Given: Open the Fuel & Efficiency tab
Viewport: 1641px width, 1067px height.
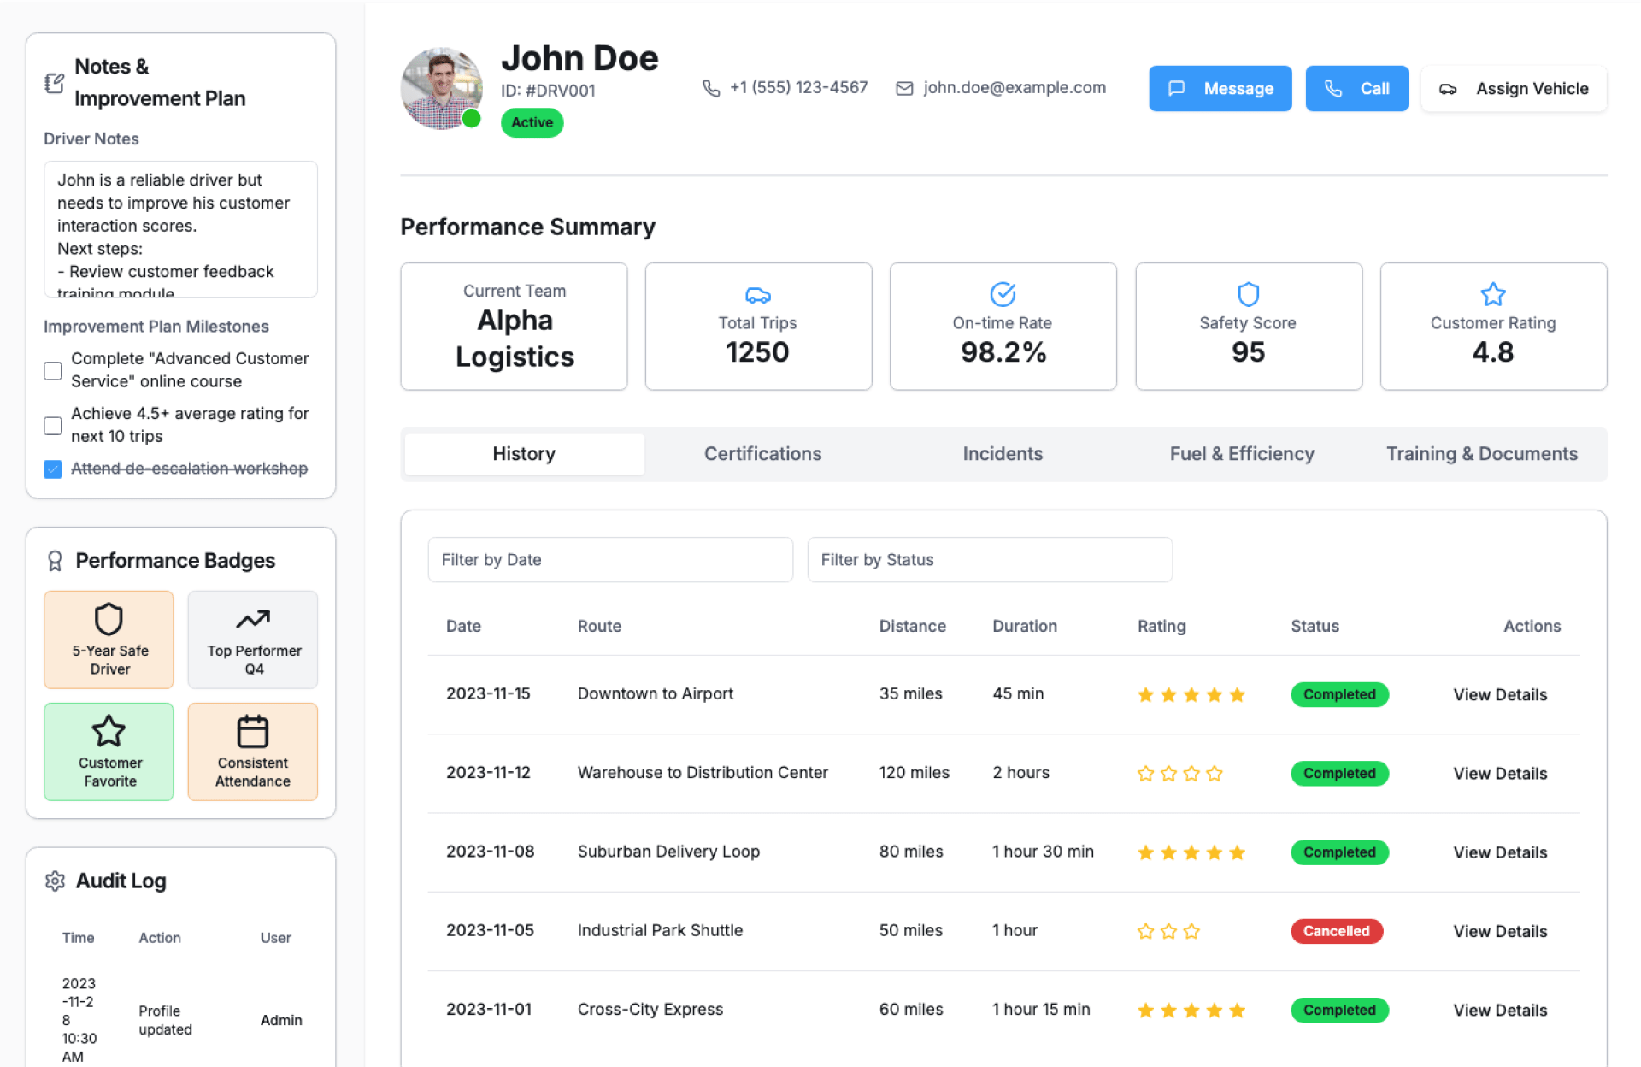Looking at the screenshot, I should [x=1241, y=454].
